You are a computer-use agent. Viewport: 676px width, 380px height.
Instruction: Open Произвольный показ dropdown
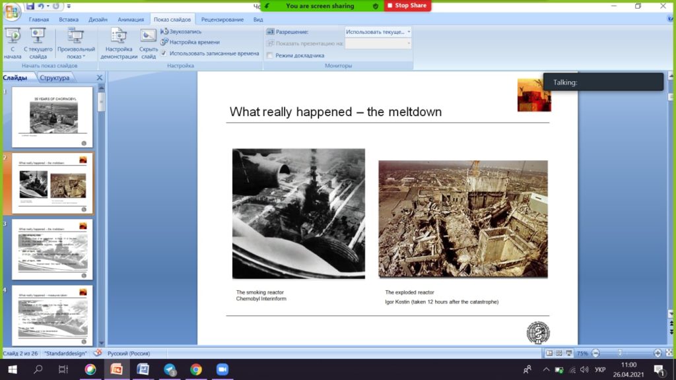click(x=76, y=43)
